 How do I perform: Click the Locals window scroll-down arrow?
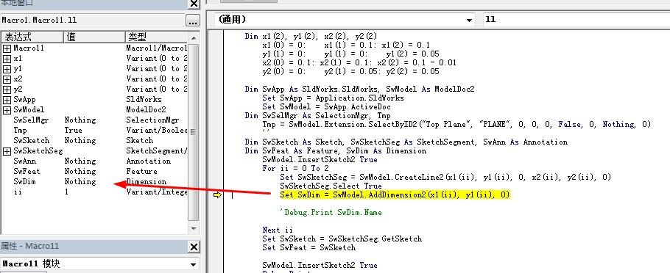(194, 228)
